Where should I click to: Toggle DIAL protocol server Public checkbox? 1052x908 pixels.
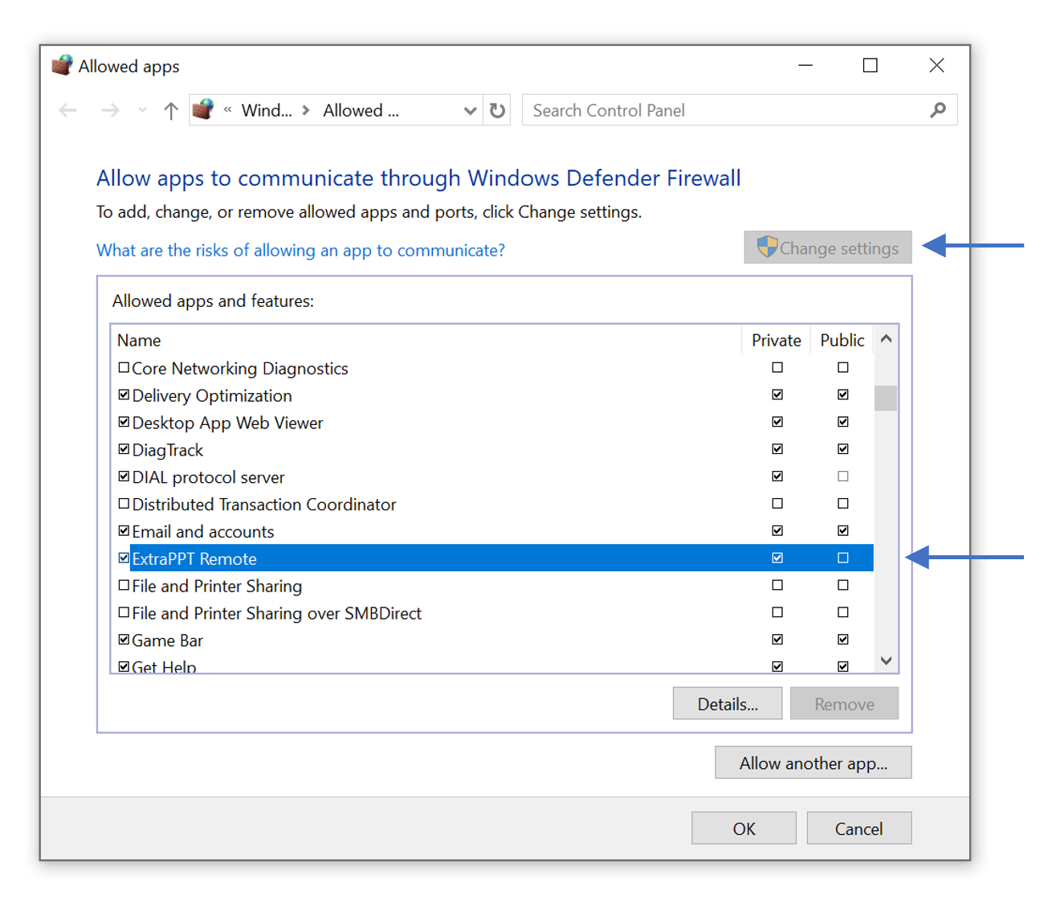point(842,476)
